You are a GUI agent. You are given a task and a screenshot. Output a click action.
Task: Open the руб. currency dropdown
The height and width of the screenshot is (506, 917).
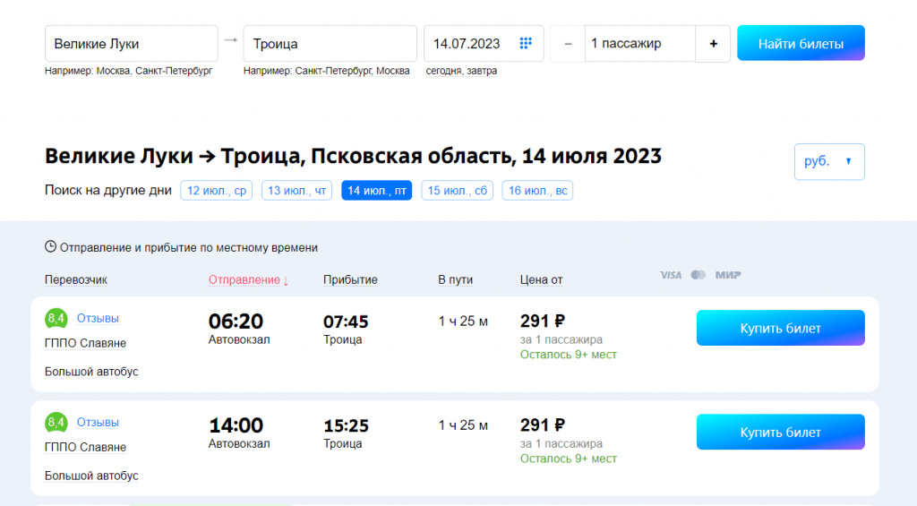pyautogui.click(x=828, y=161)
